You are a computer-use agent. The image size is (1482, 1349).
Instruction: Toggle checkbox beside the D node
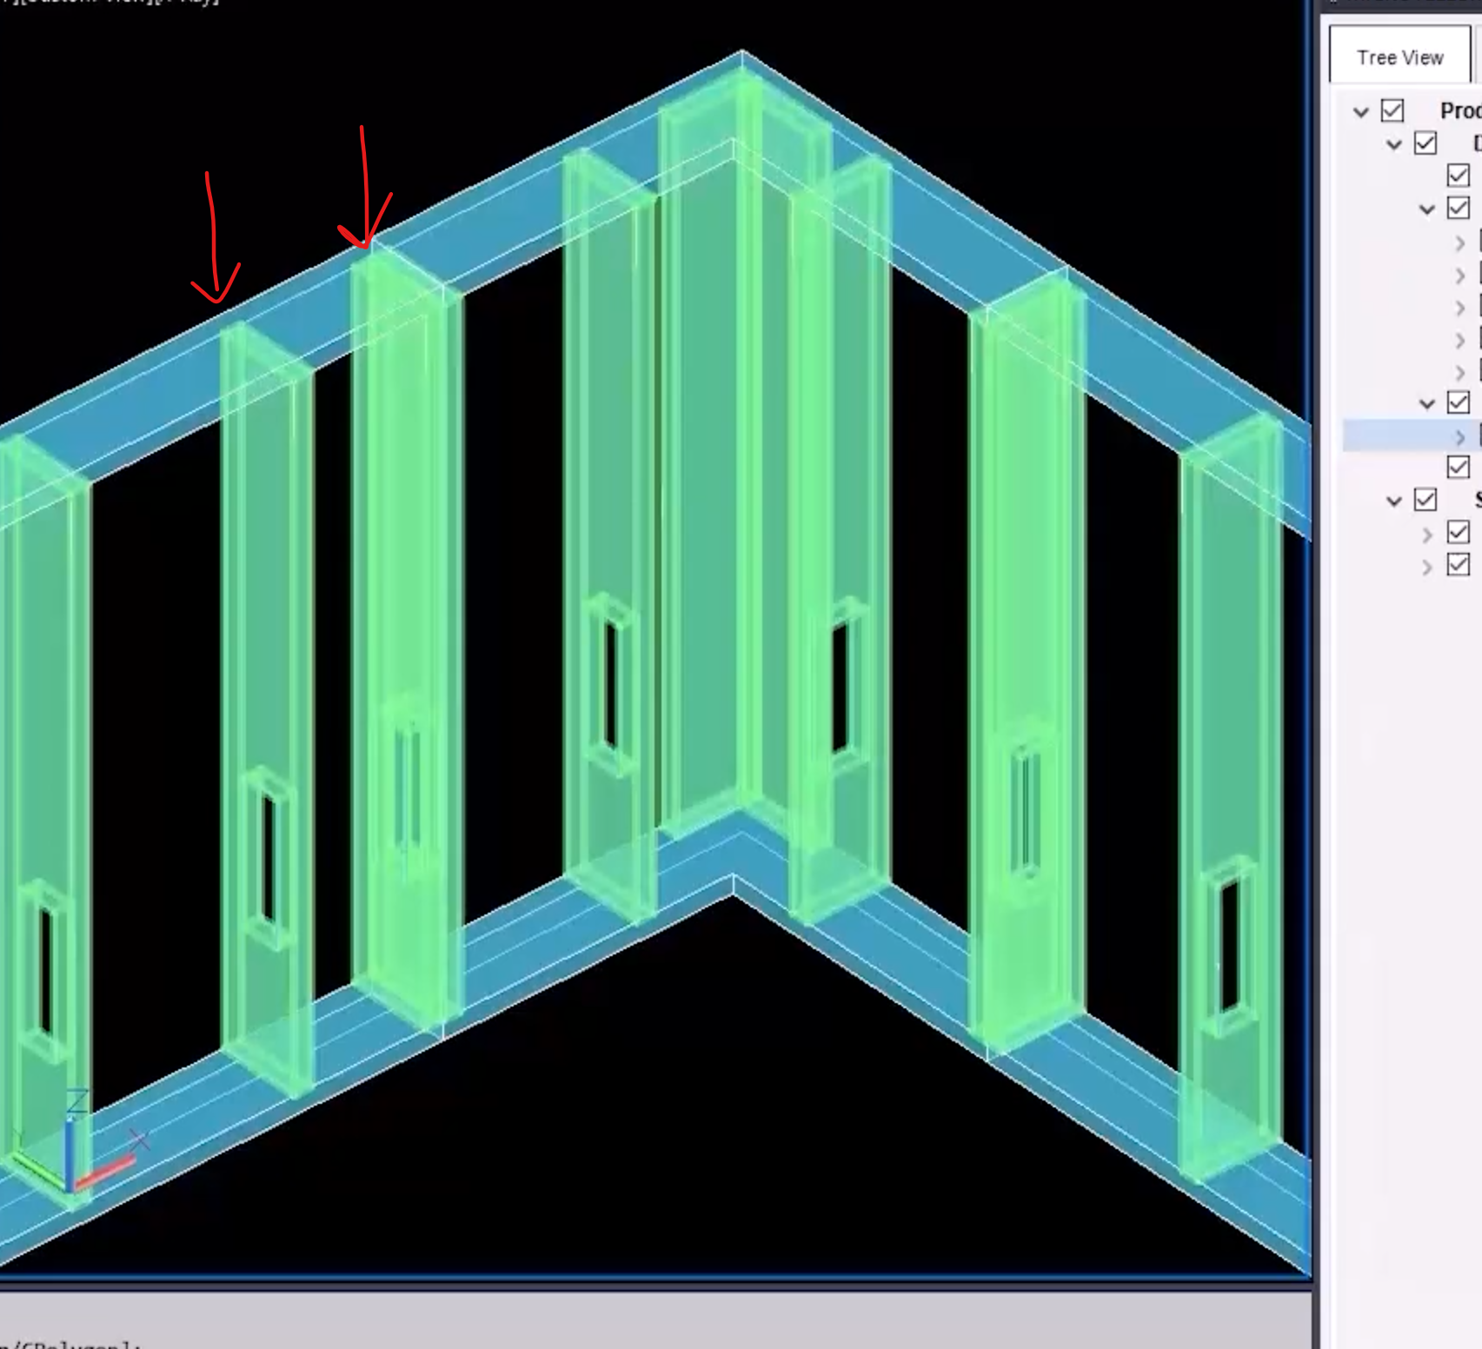(1426, 143)
